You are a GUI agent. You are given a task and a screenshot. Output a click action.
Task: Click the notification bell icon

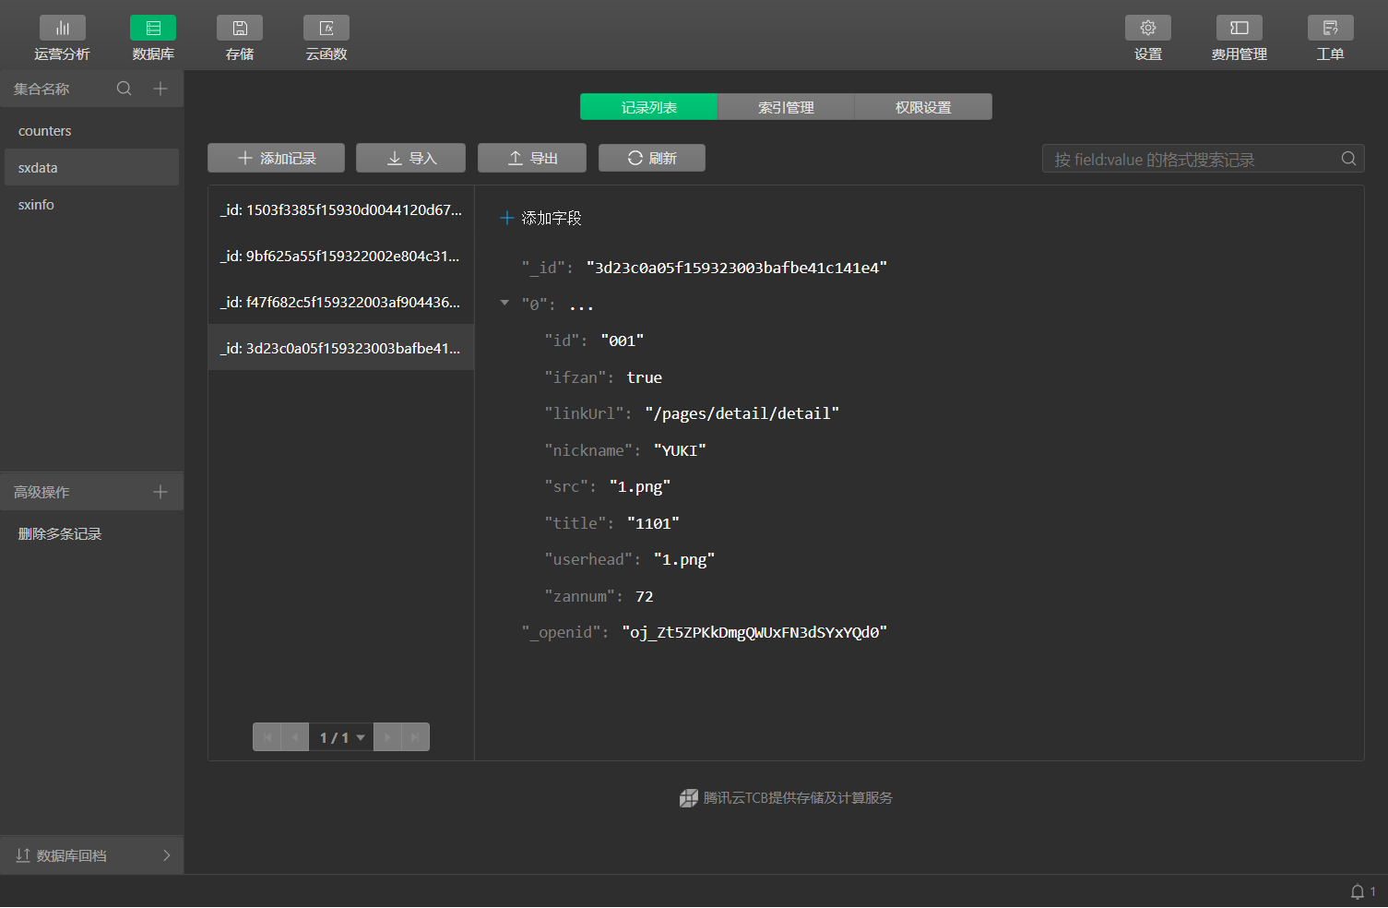click(1358, 891)
